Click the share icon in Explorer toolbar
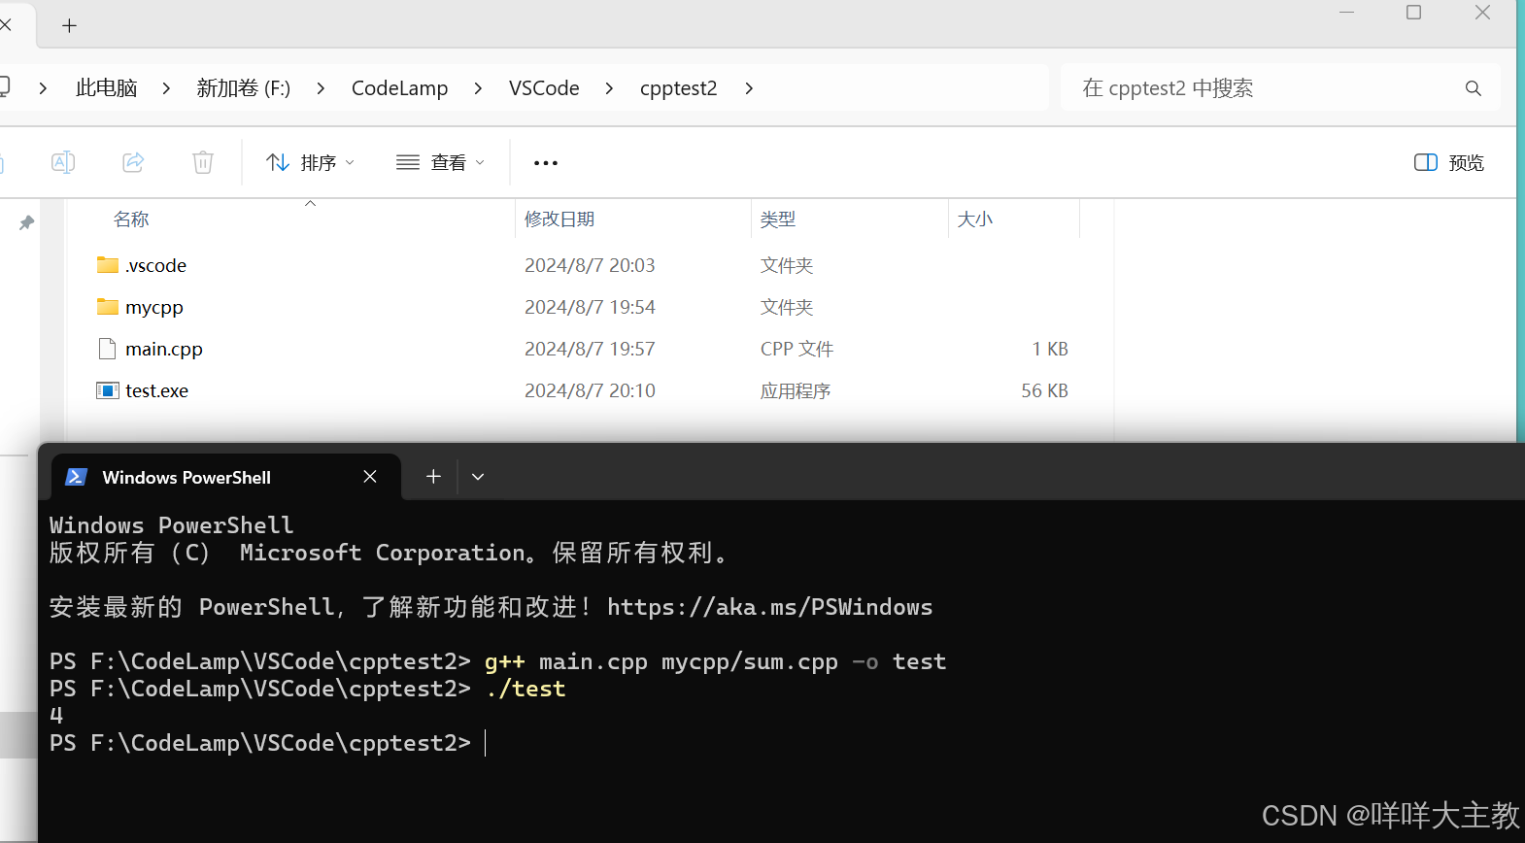 pyautogui.click(x=133, y=162)
